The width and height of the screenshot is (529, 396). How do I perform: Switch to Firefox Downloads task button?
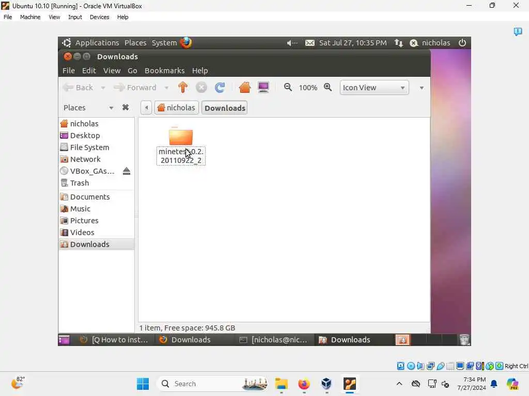tap(195, 340)
